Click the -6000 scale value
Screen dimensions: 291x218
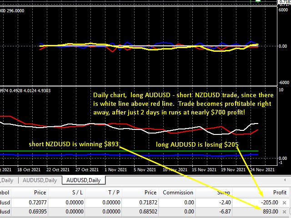[284, 83]
